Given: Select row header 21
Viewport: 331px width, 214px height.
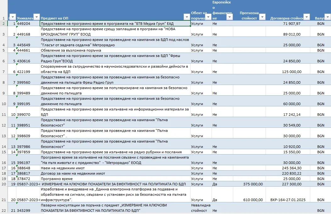Looking at the screenshot, I should pyautogui.click(x=3, y=194).
